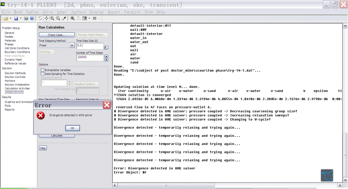348x189 pixels.
Task: Increase Number of Time Steps with up arrow
Action: (106, 57)
